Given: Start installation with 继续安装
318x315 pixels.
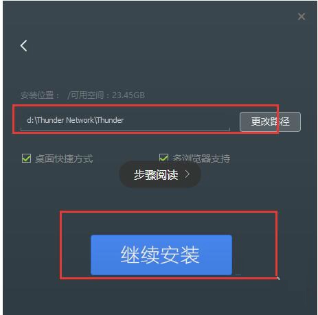Looking at the screenshot, I should [x=161, y=255].
